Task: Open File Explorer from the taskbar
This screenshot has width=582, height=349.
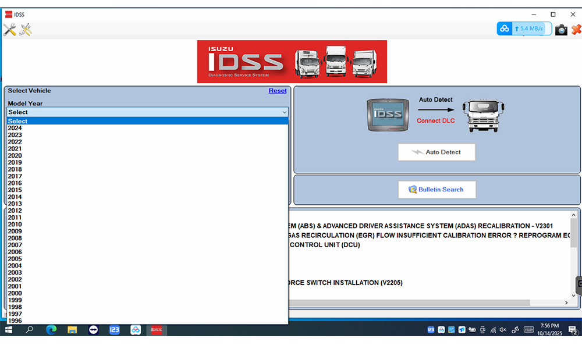Action: (72, 330)
